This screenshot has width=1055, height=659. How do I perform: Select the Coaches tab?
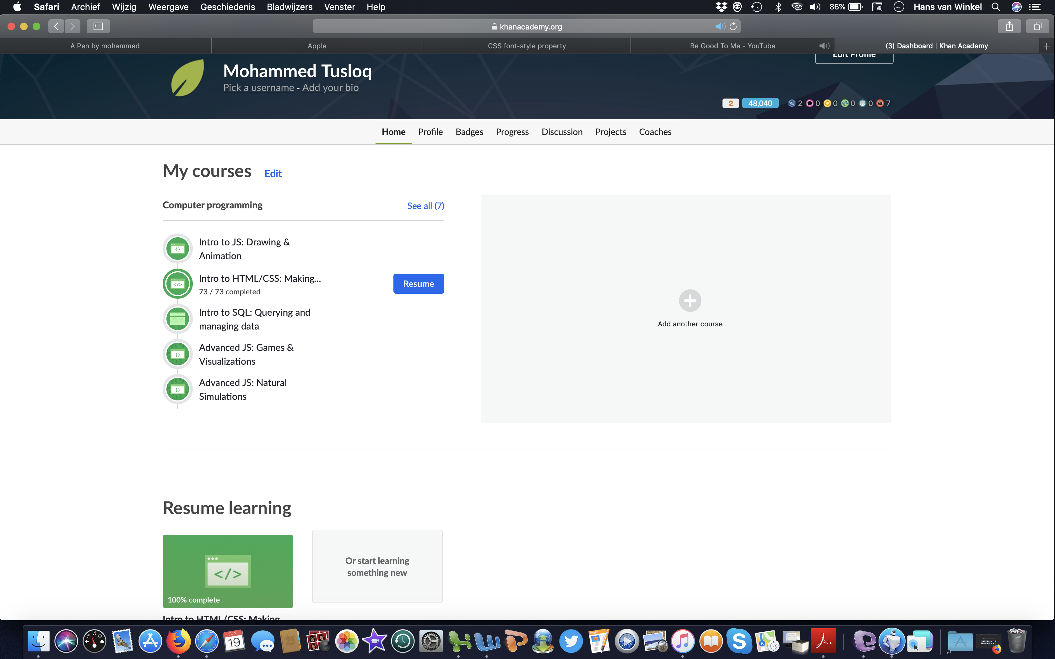pyautogui.click(x=655, y=131)
